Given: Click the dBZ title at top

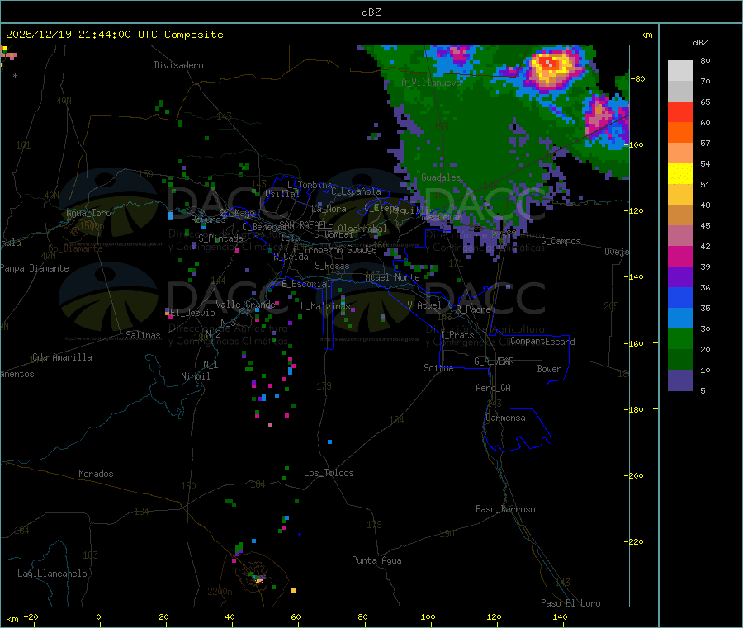Looking at the screenshot, I should point(371,12).
